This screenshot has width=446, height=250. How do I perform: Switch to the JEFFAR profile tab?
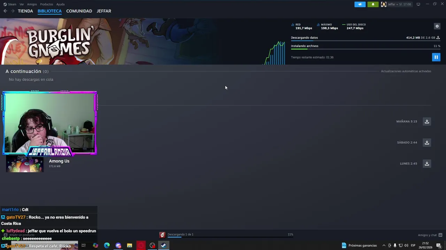104,11
